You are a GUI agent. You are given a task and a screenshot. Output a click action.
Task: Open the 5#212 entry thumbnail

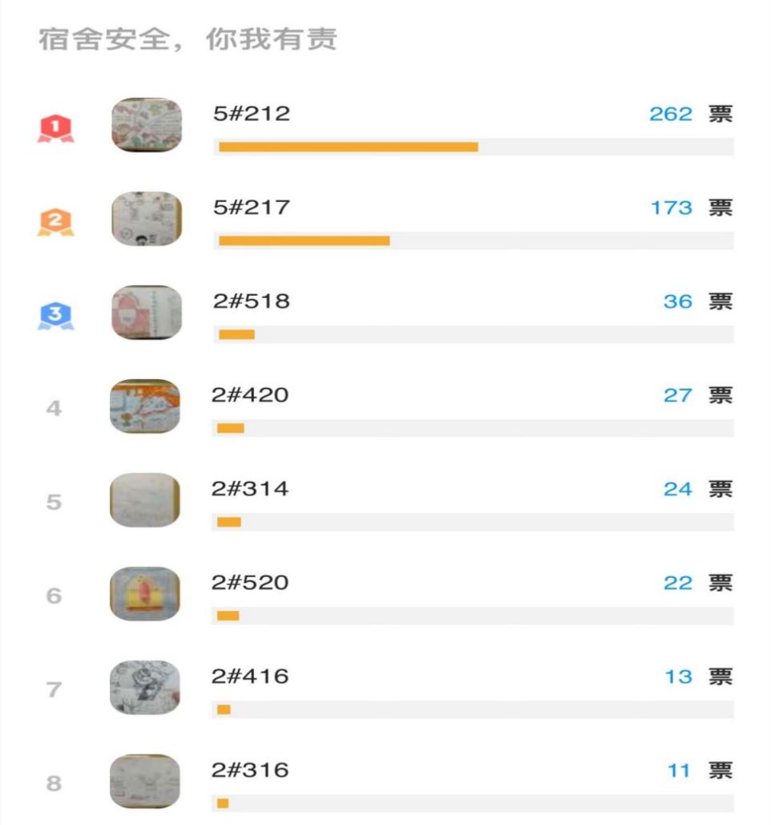tap(147, 125)
